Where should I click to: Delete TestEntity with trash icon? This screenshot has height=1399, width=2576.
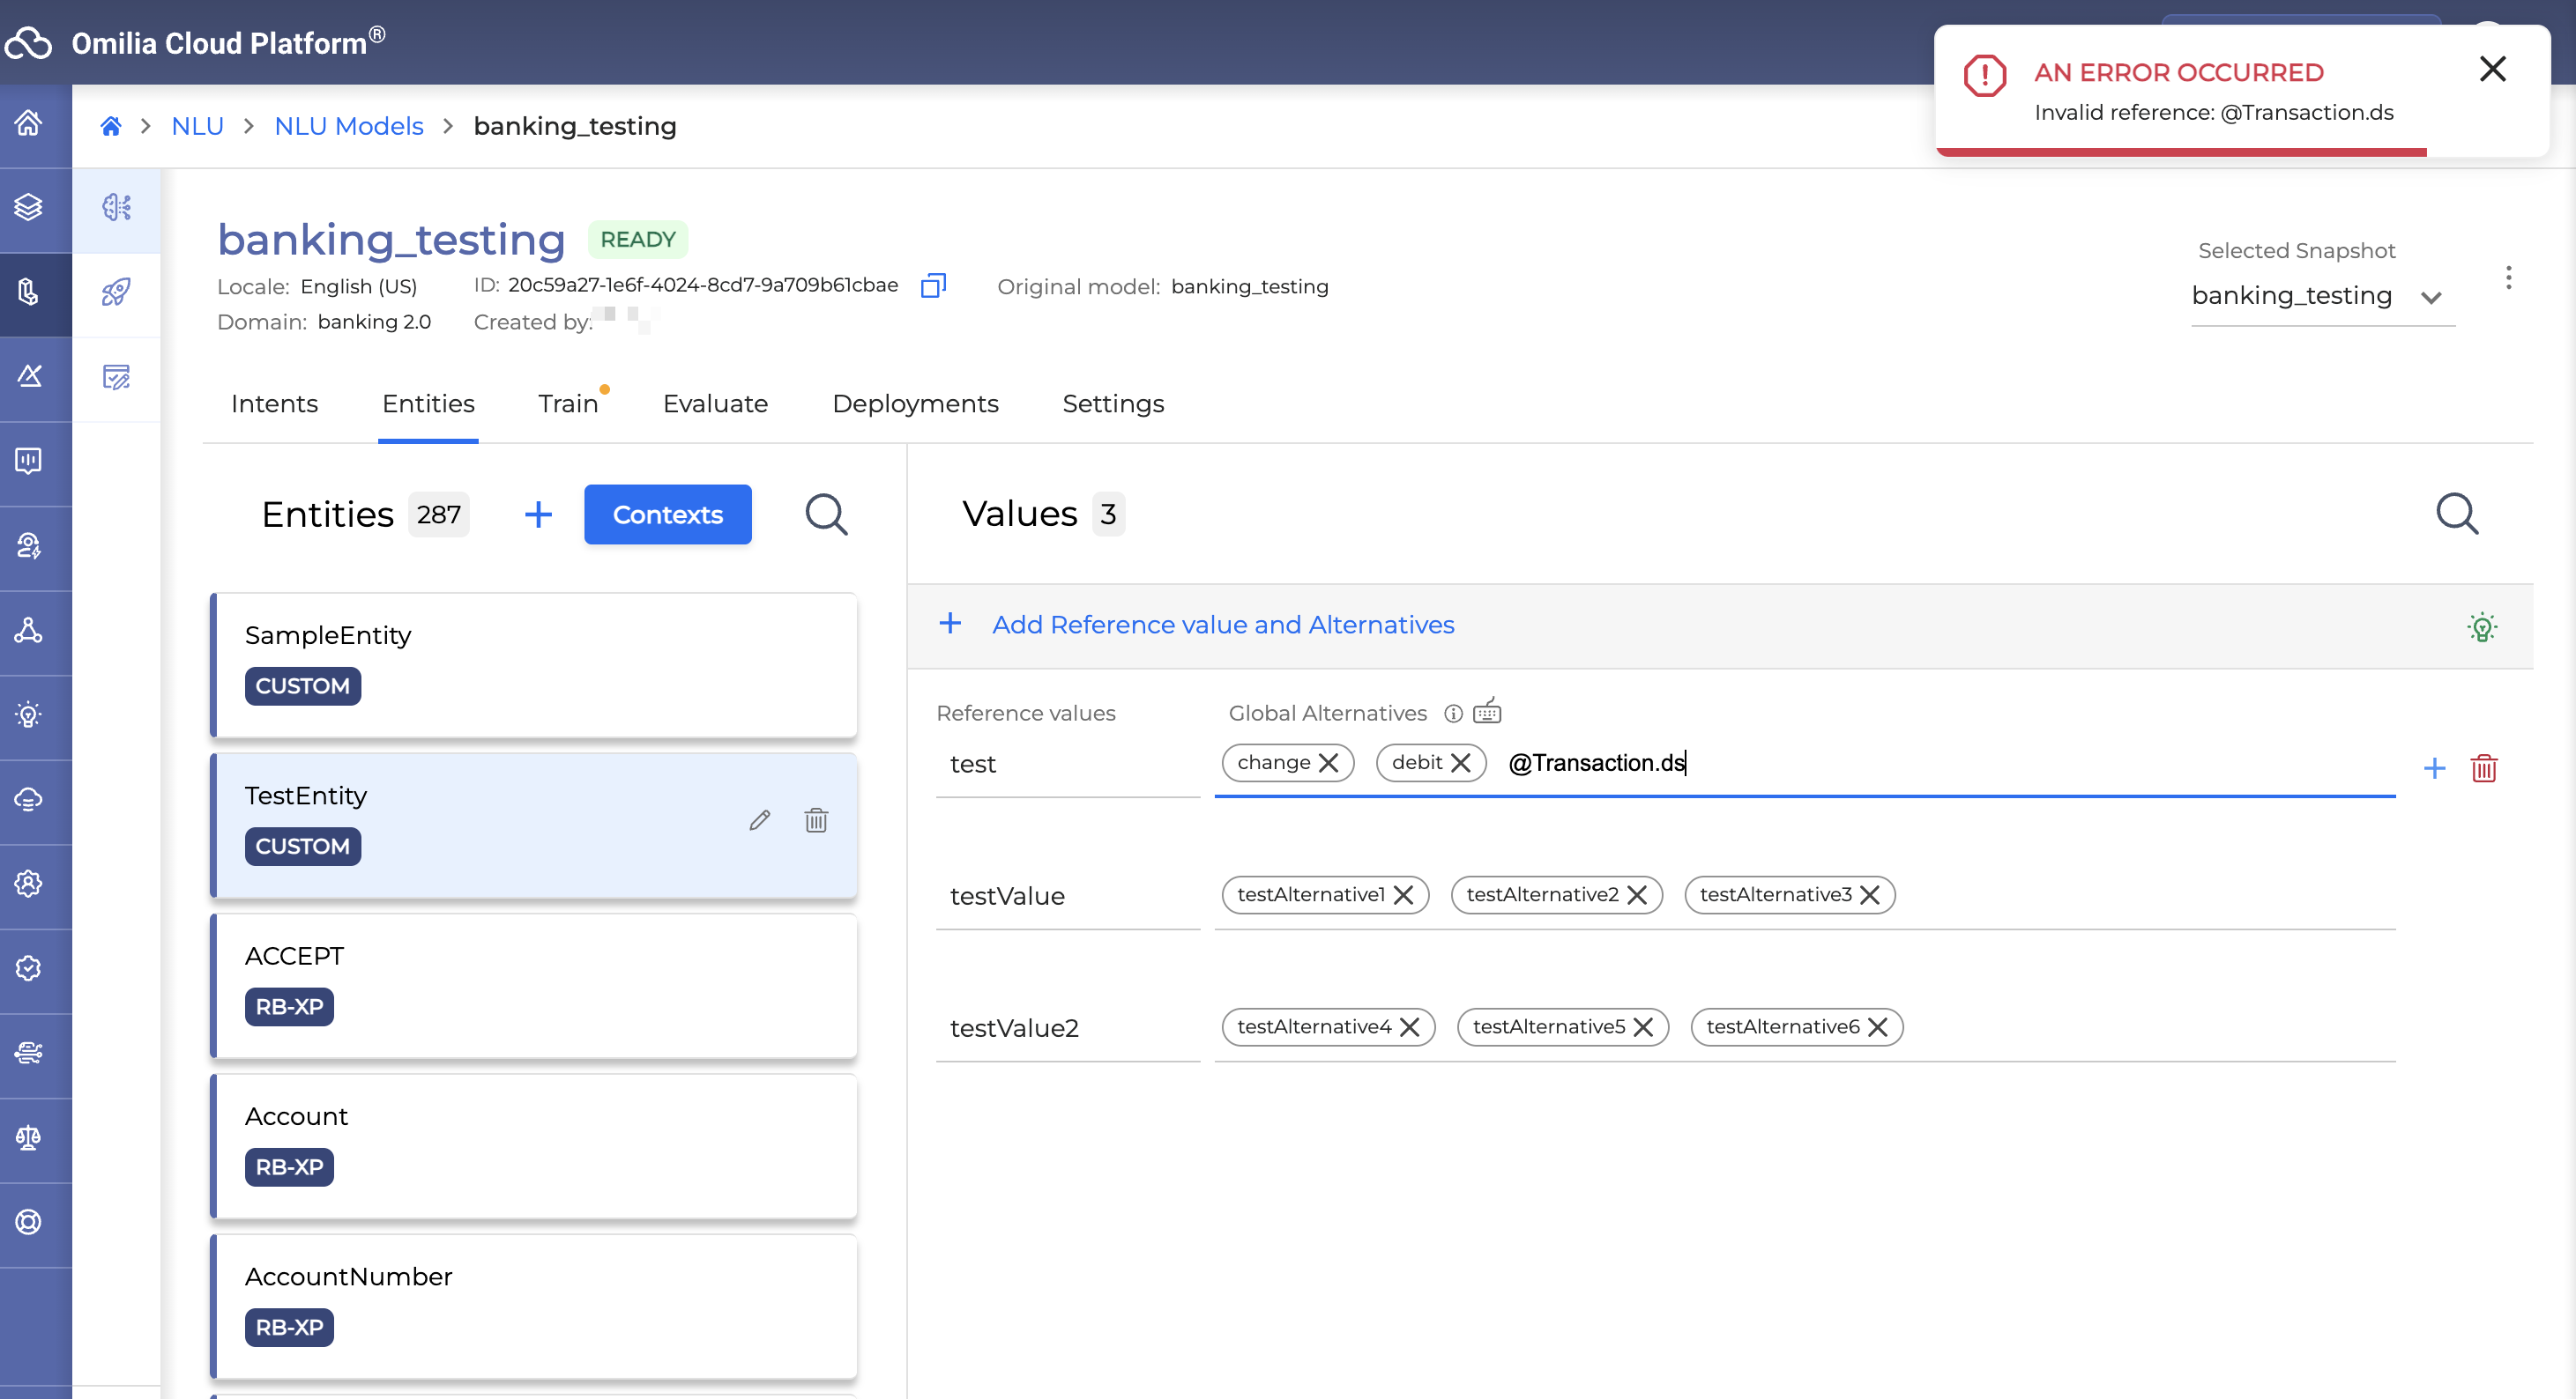(816, 820)
